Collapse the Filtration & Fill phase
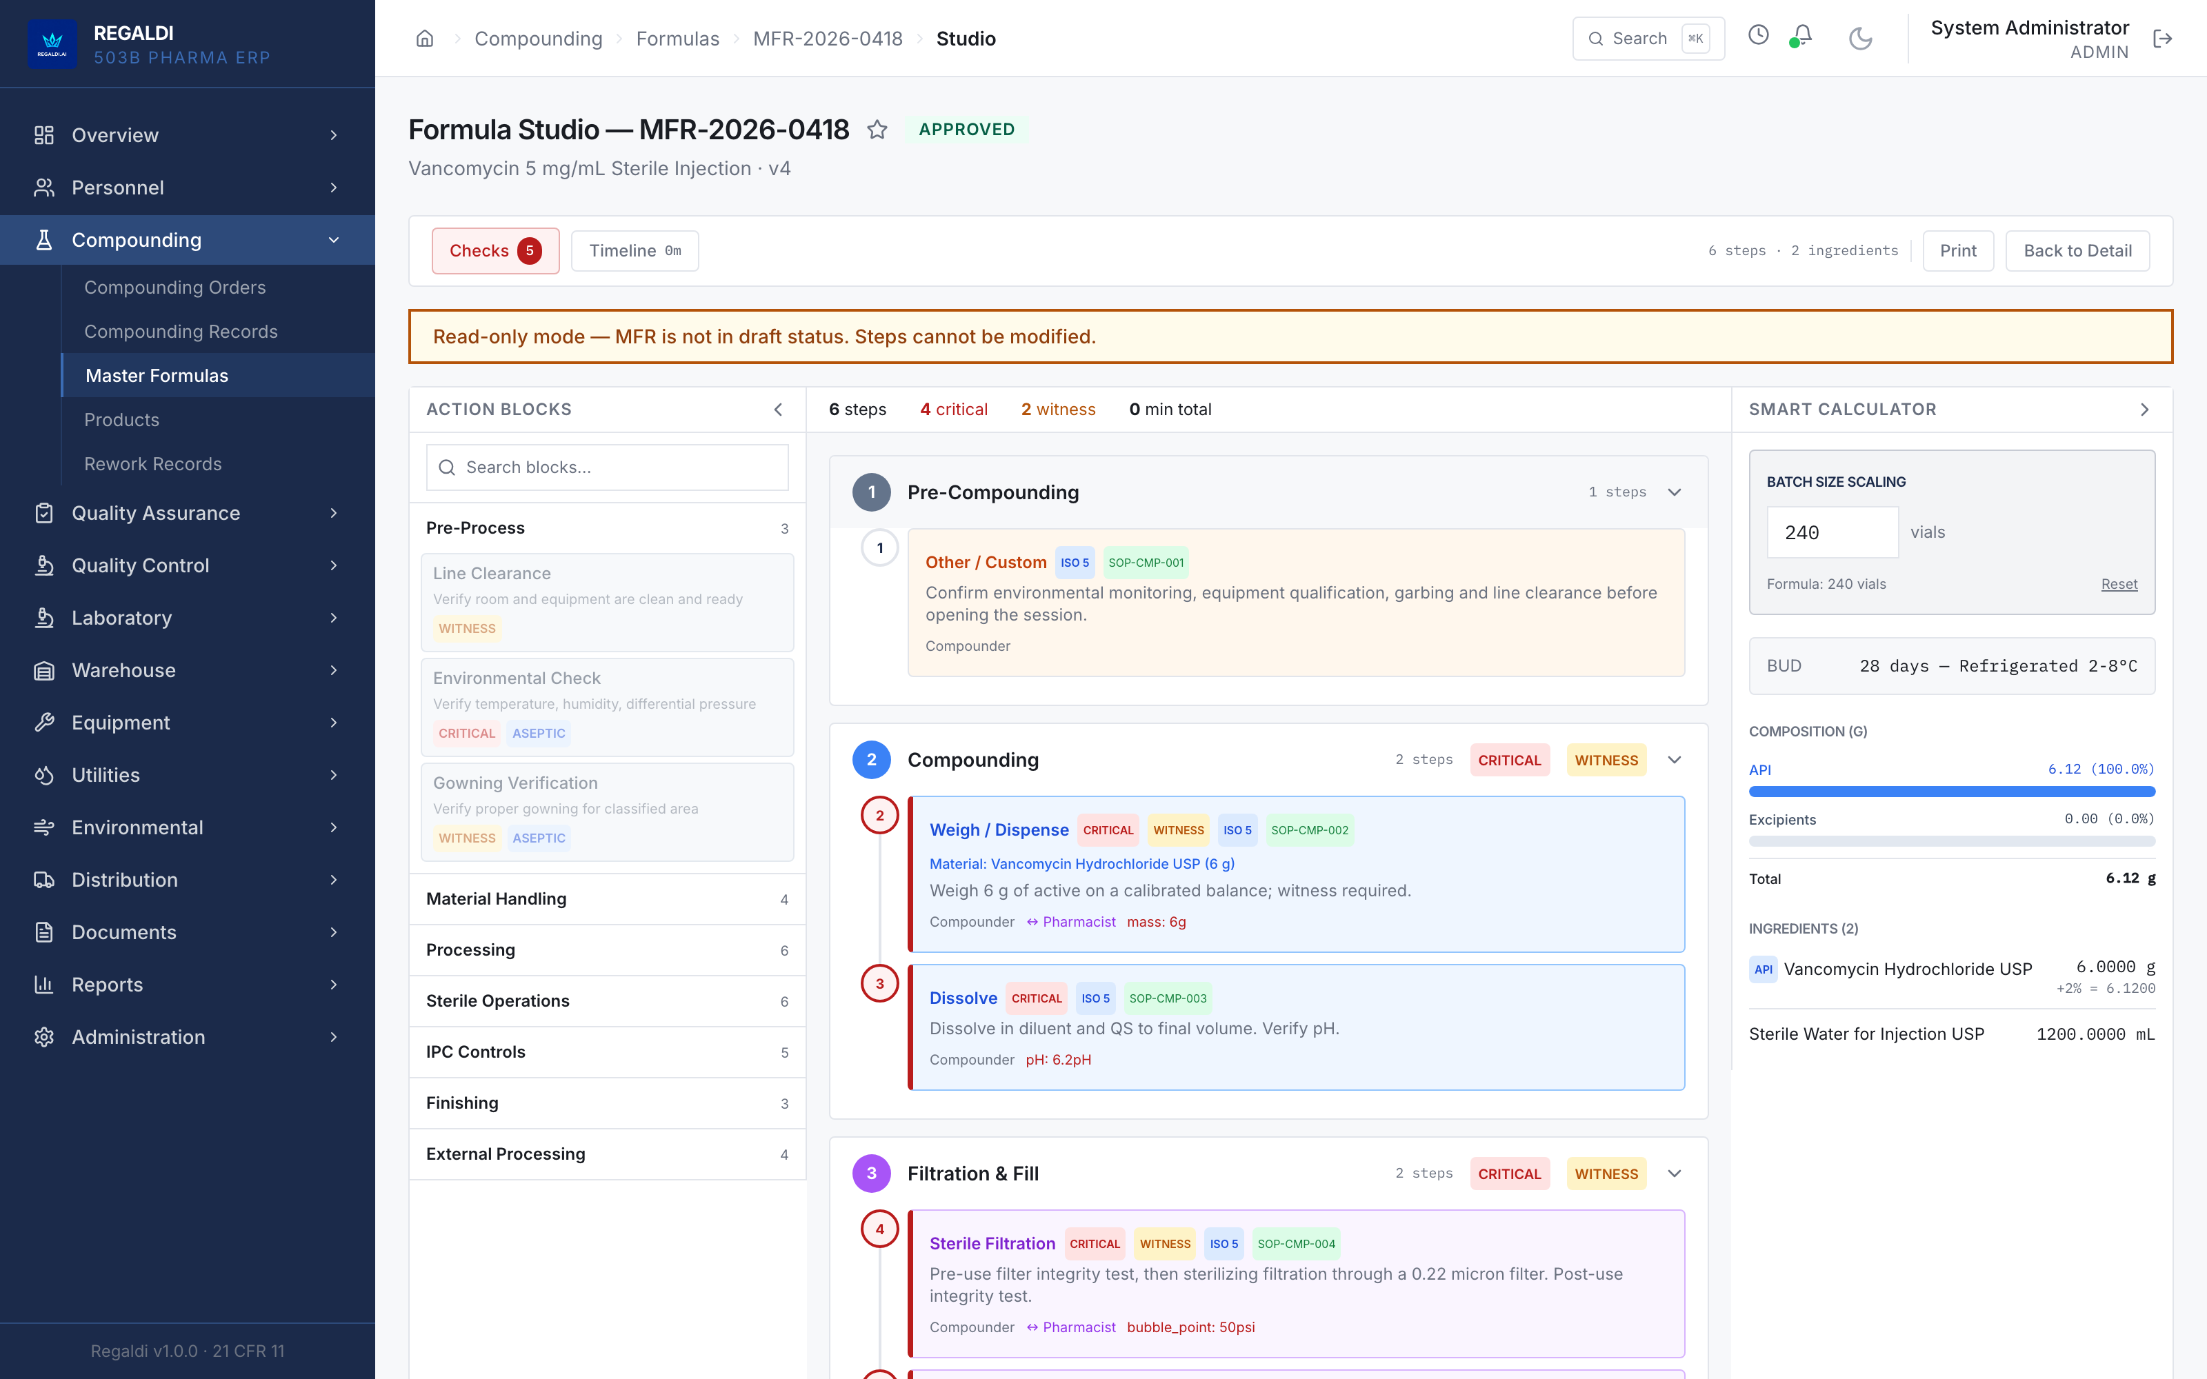The height and width of the screenshot is (1379, 2207). coord(1675,1173)
